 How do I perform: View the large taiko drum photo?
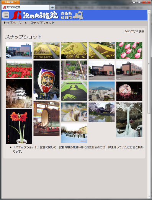tap(46, 118)
